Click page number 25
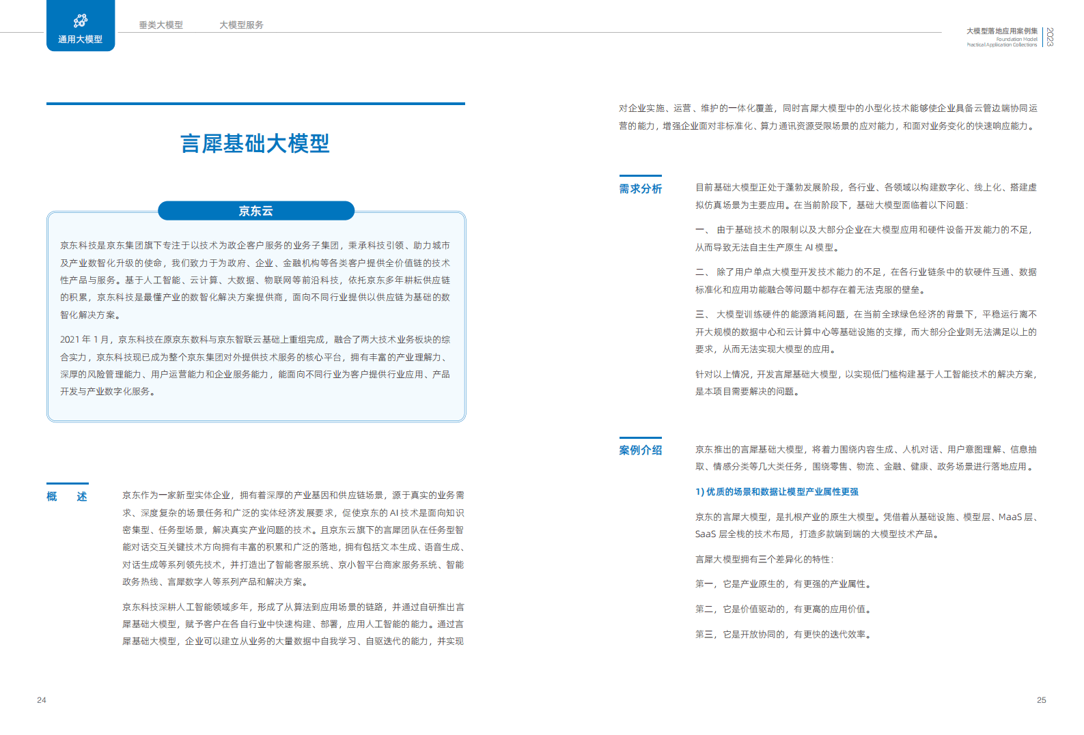The image size is (1084, 735). 1042,700
